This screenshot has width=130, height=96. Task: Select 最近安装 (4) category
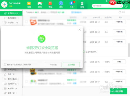(11, 18)
